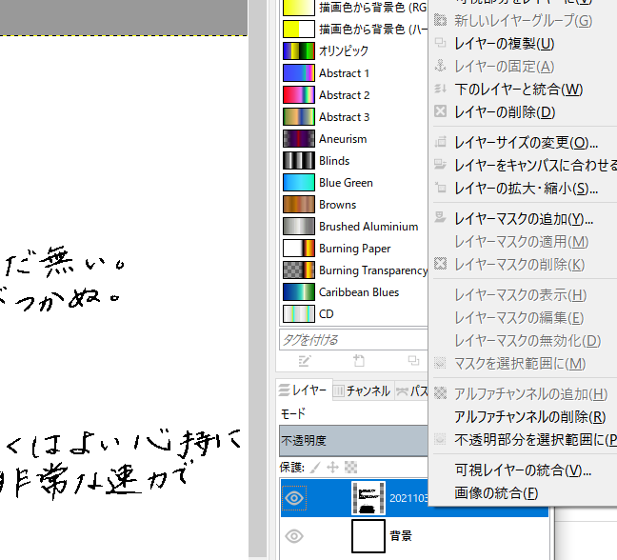
Task: Click the add layer mask icon
Action: (x=440, y=218)
